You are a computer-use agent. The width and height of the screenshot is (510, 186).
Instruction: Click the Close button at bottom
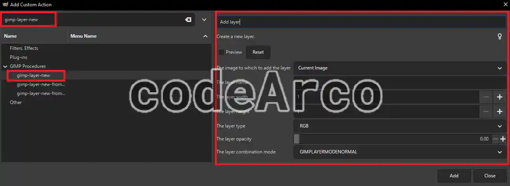pyautogui.click(x=490, y=176)
